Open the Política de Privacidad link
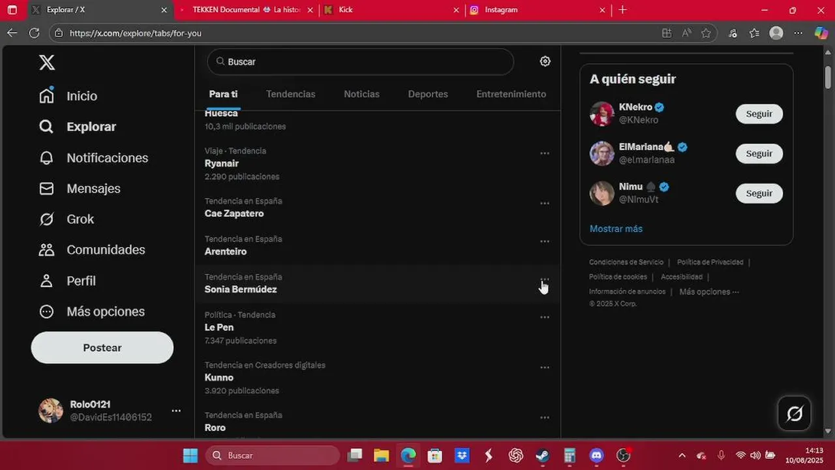 pos(710,262)
